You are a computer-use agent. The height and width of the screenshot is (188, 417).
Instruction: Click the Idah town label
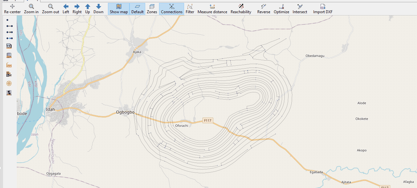(x=50, y=109)
